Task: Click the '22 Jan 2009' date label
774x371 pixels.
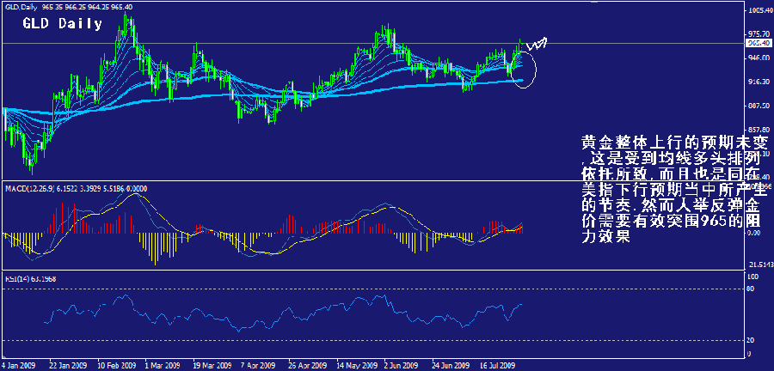Action: click(x=68, y=366)
